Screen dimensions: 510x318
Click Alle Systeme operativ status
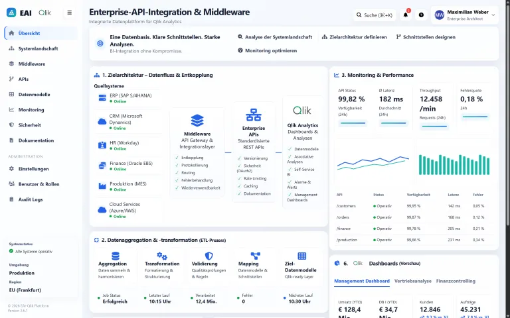(31, 252)
